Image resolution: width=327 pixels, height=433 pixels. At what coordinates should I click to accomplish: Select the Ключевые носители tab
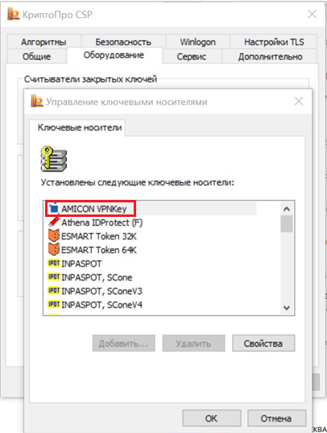80,127
